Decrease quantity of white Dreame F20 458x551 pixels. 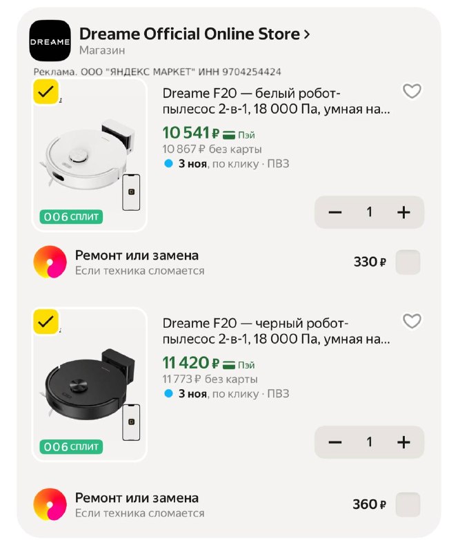335,212
